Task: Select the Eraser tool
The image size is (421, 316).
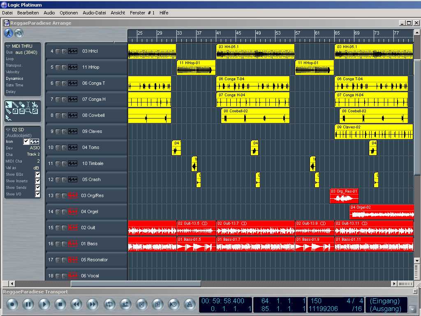Action: 22,105
